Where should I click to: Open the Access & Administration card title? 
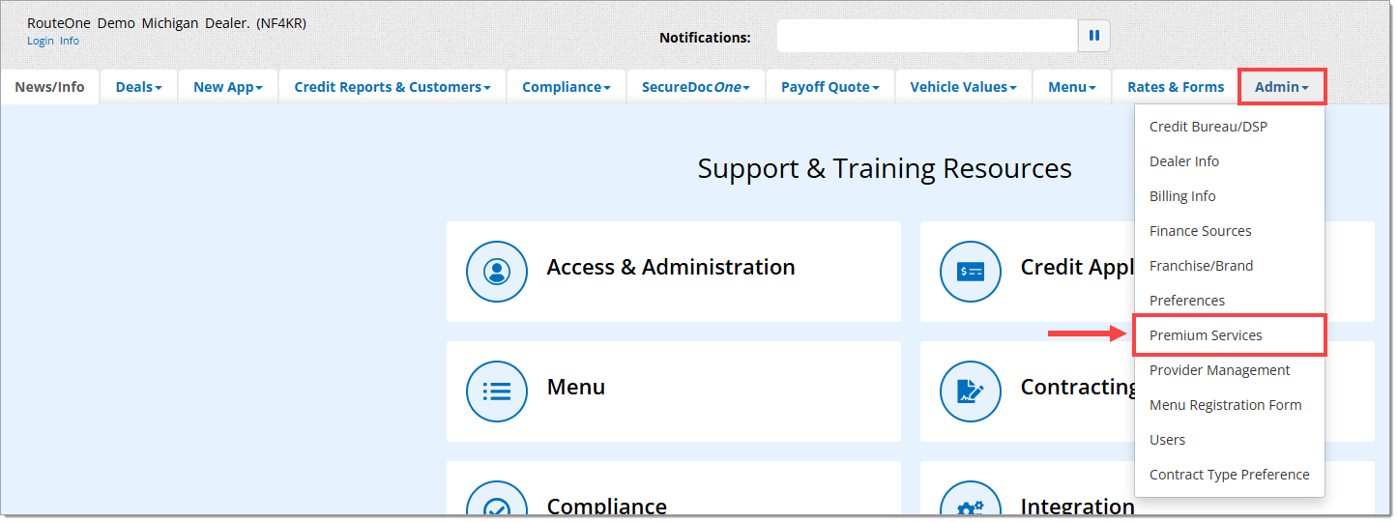point(671,268)
